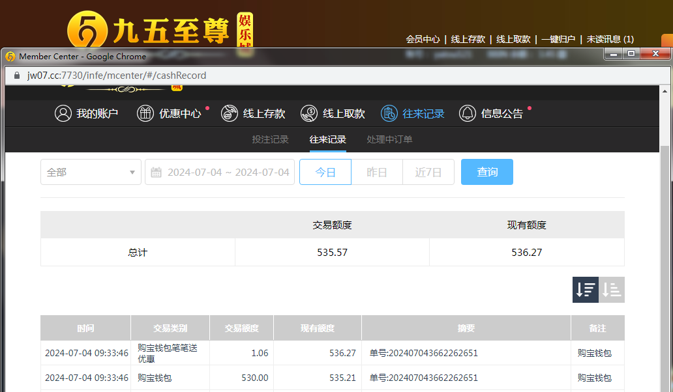Switch to the 投注记录 tab

270,139
